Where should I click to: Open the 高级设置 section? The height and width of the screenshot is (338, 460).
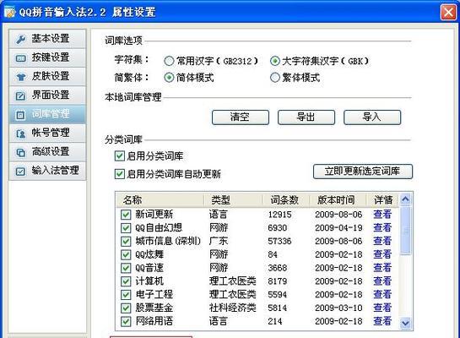(x=47, y=151)
